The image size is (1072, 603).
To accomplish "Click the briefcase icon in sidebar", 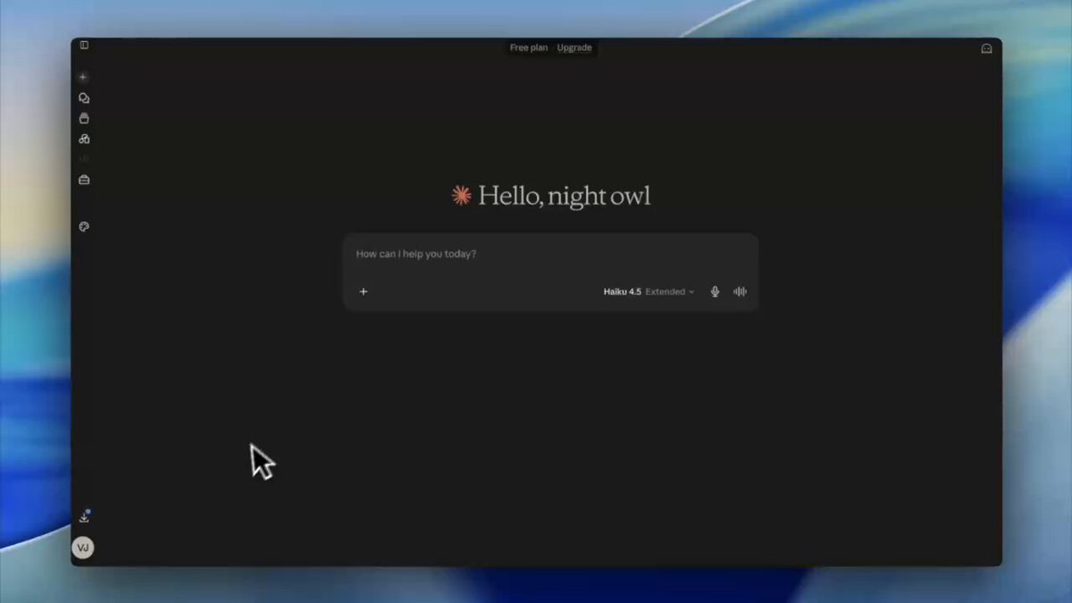I will (84, 180).
